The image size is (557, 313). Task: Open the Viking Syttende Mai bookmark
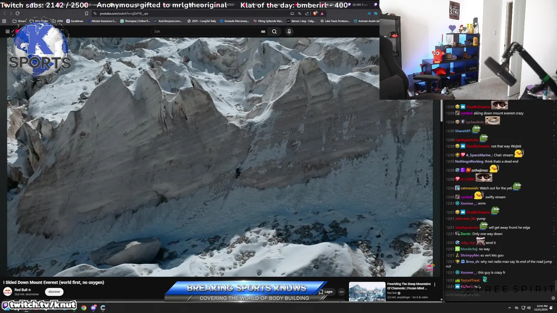(268, 21)
